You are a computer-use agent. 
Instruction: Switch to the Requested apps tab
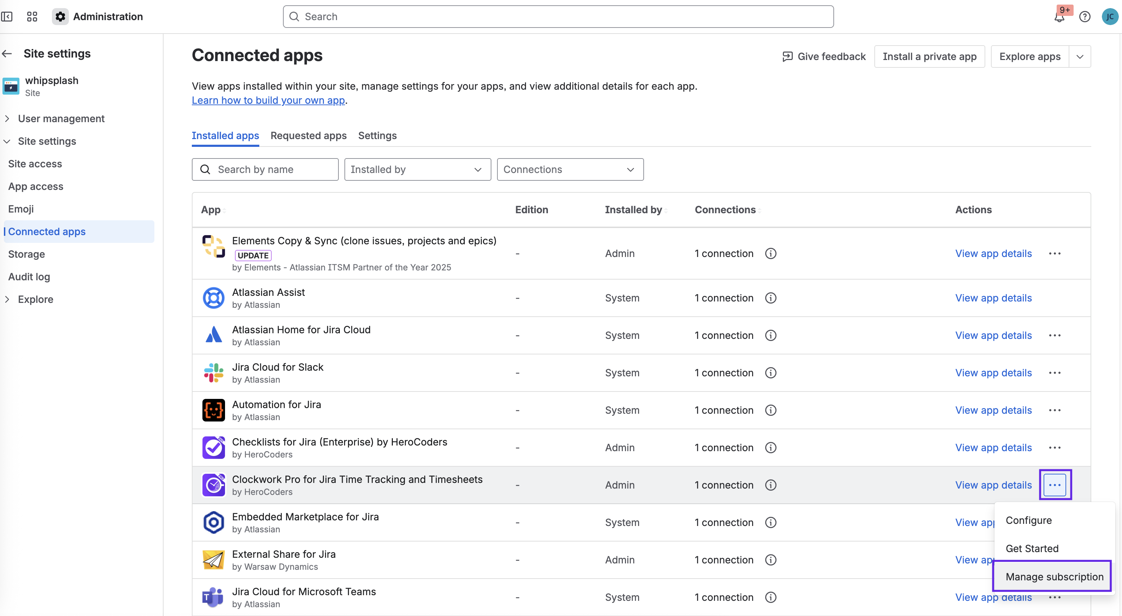tap(308, 136)
